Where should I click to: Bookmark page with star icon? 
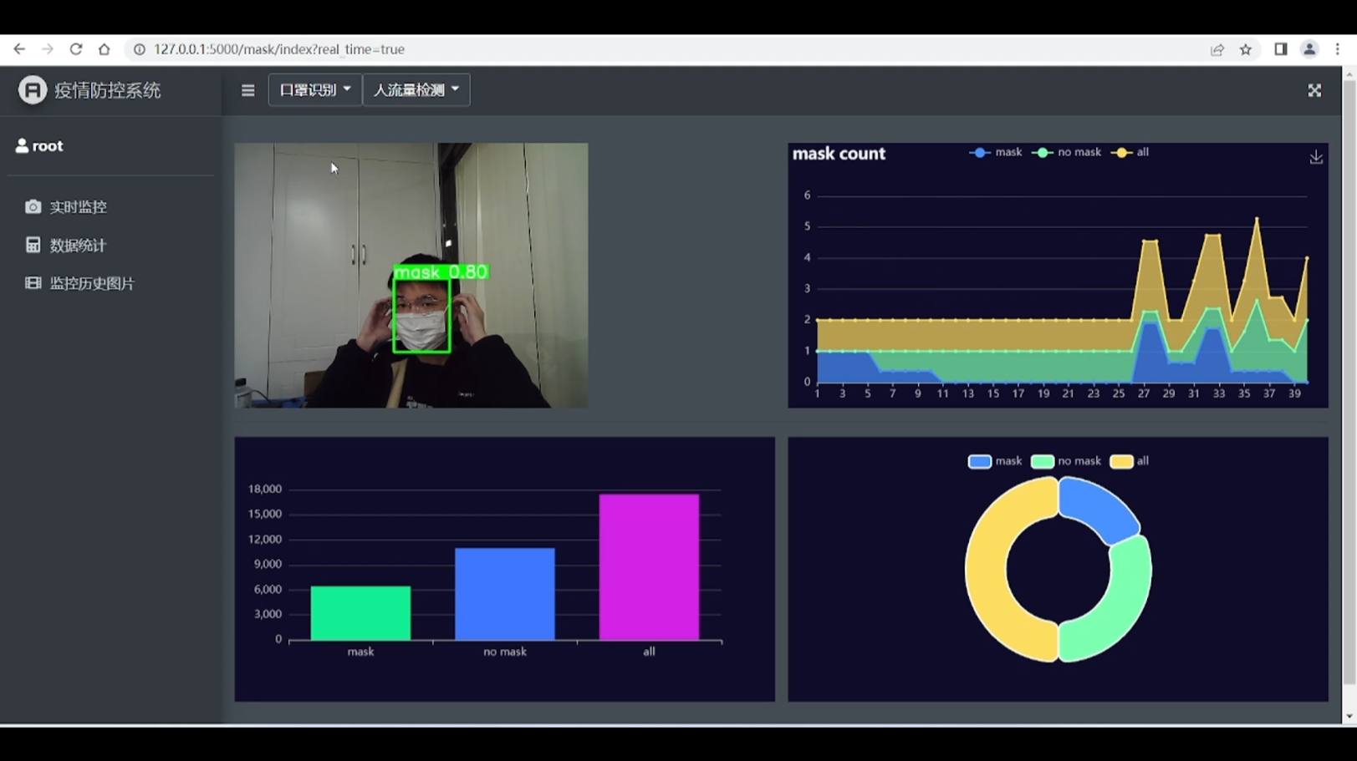click(1246, 49)
